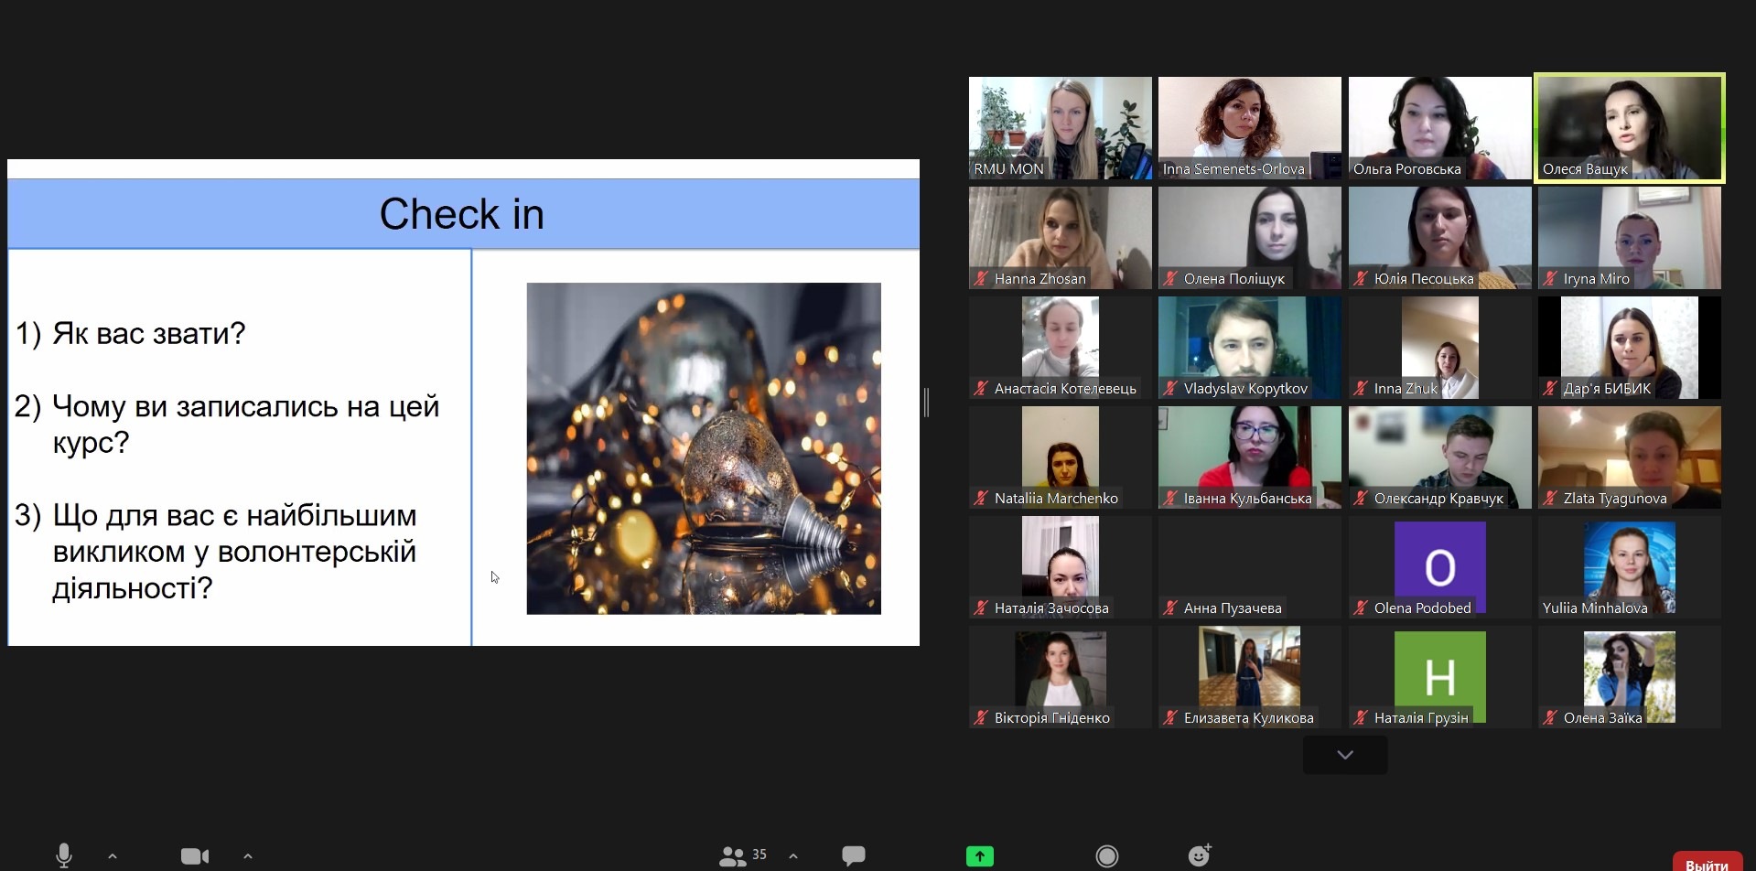1756x871 pixels.
Task: Select Олеся Ващук's highlighted video tile
Action: tap(1629, 127)
